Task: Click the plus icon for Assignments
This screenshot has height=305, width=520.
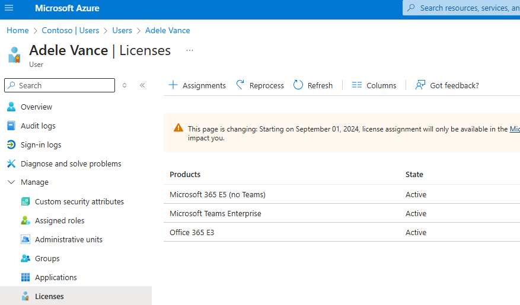Action: click(x=173, y=85)
